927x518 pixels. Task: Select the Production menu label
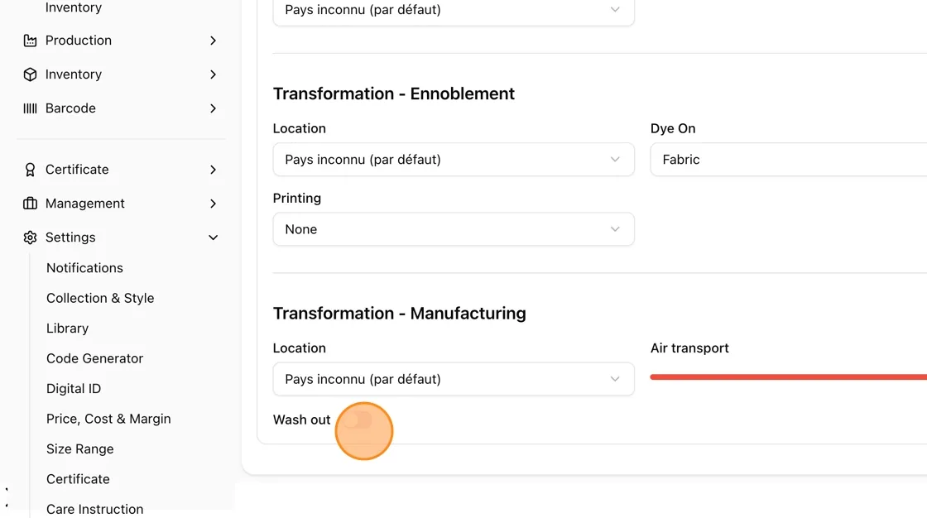tap(78, 41)
